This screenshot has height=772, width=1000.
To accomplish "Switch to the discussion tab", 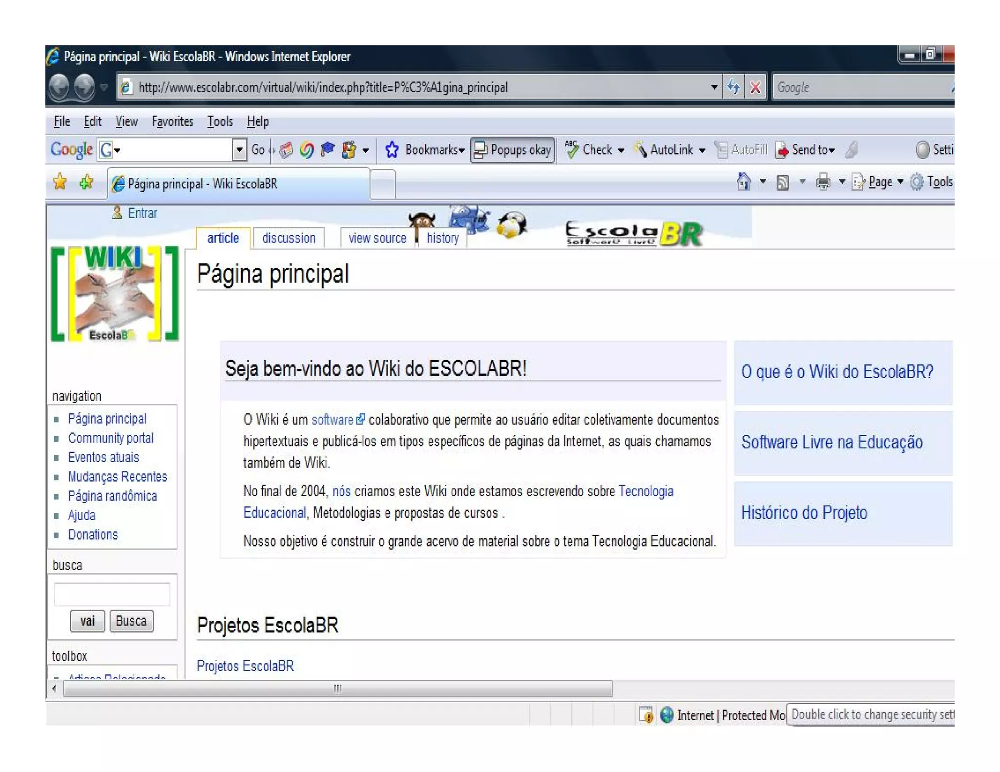I will 289,238.
